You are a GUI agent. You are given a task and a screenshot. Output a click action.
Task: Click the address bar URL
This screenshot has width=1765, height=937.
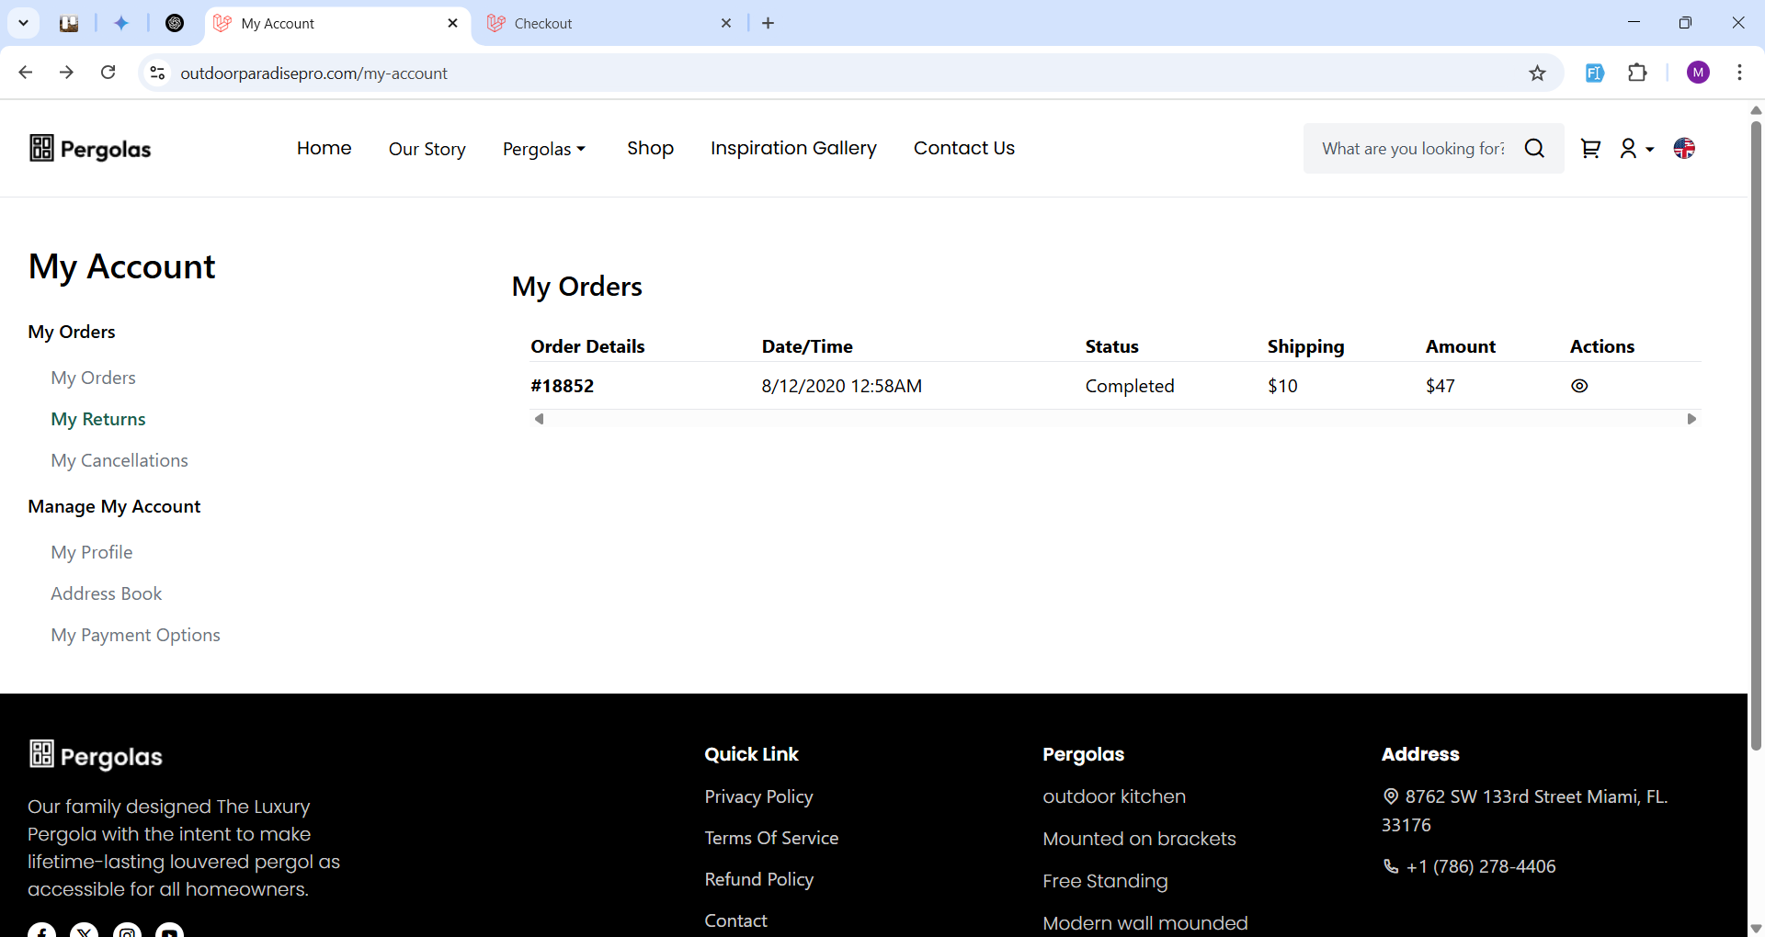click(313, 73)
